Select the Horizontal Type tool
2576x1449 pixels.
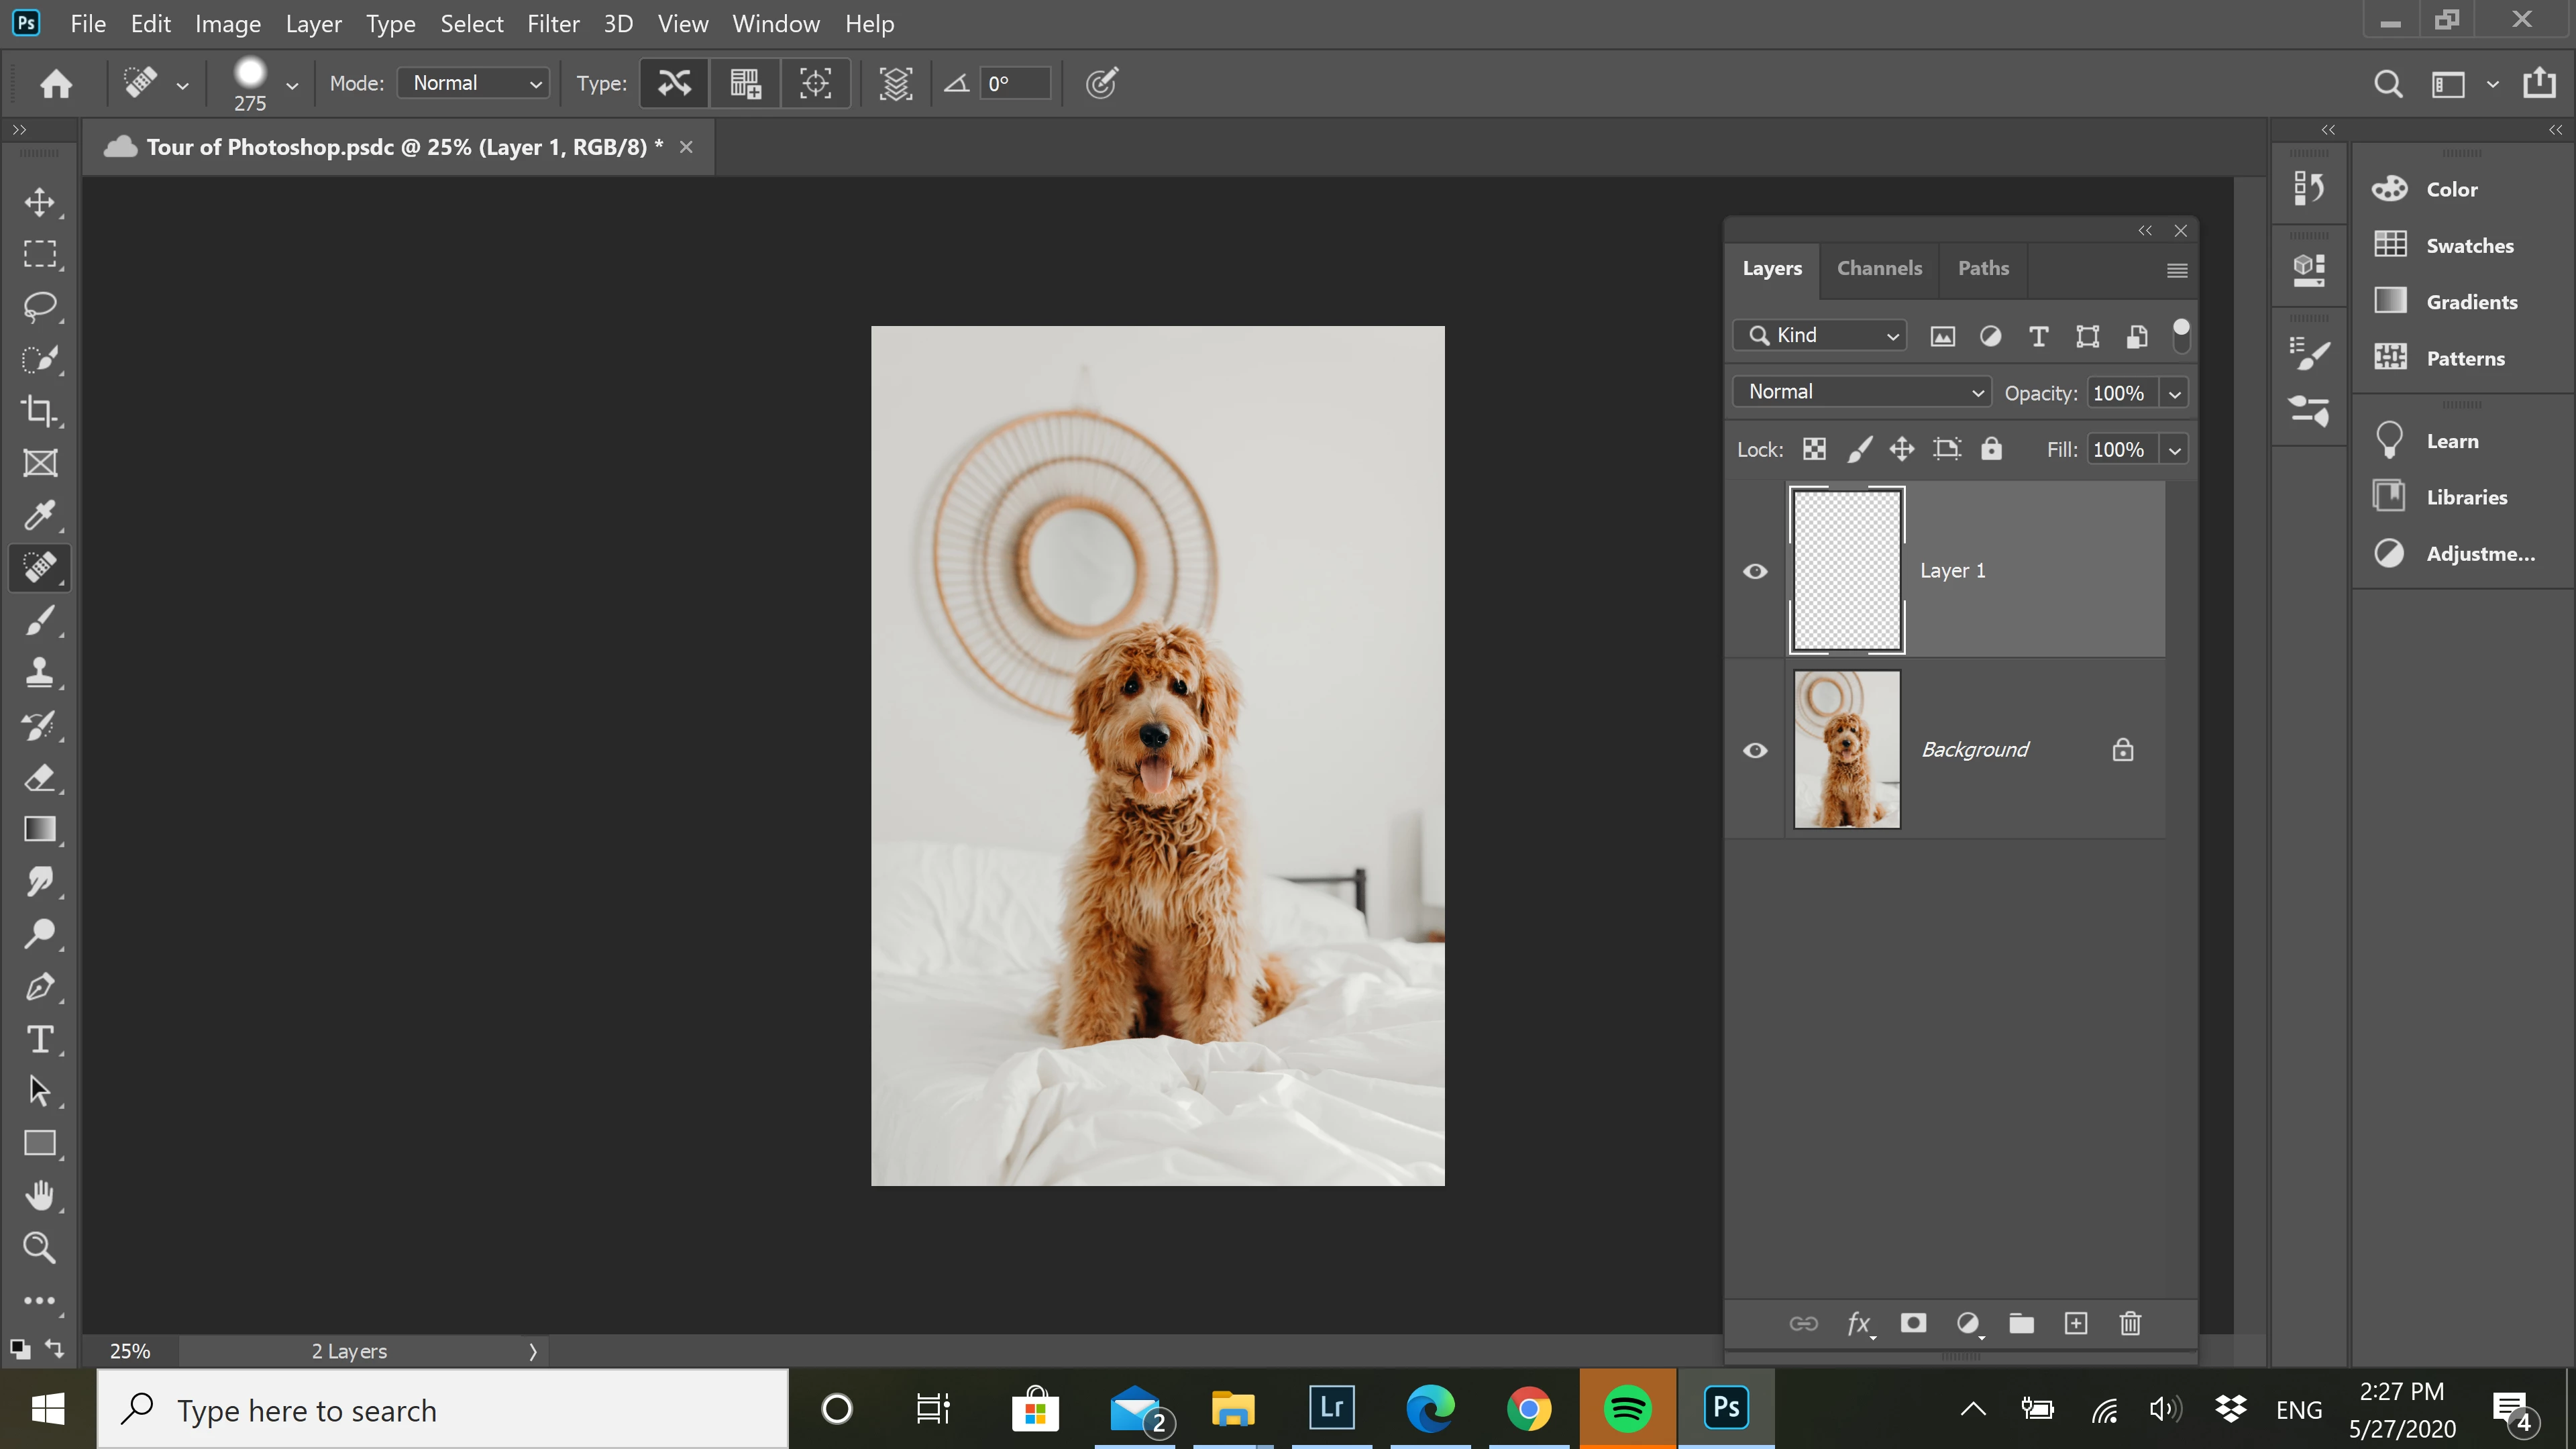pyautogui.click(x=40, y=1039)
